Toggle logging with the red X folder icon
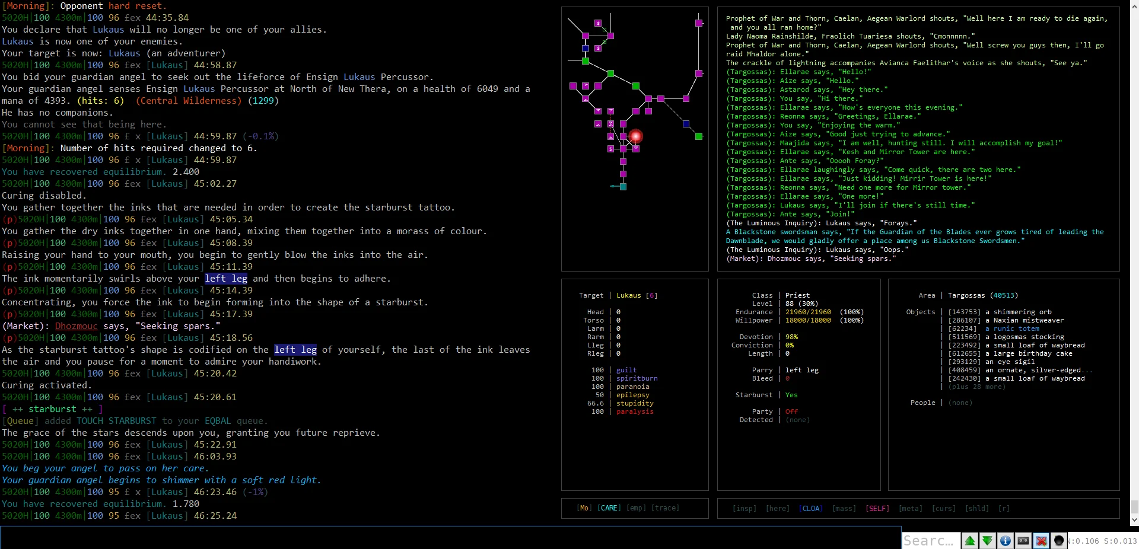 tap(1041, 541)
